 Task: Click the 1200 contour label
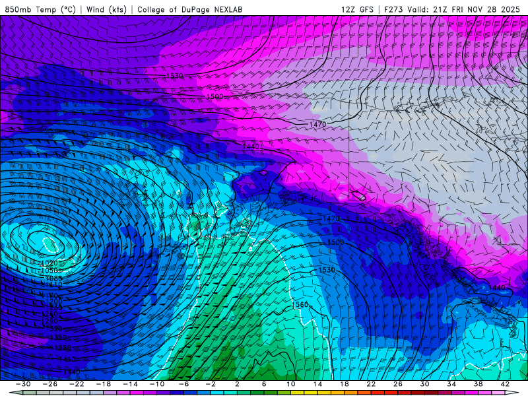(54, 302)
